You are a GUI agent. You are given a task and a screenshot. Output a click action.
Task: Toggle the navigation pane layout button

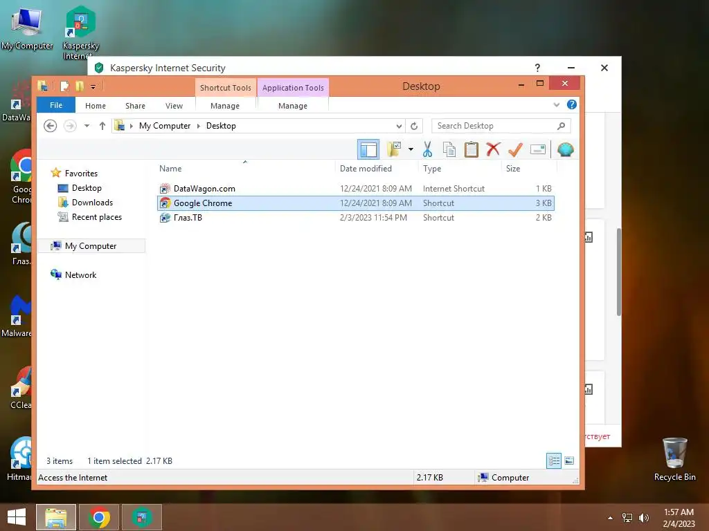coord(368,149)
